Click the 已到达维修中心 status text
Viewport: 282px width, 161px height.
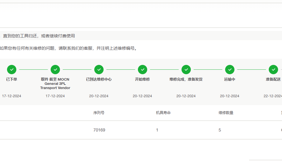pos(99,79)
